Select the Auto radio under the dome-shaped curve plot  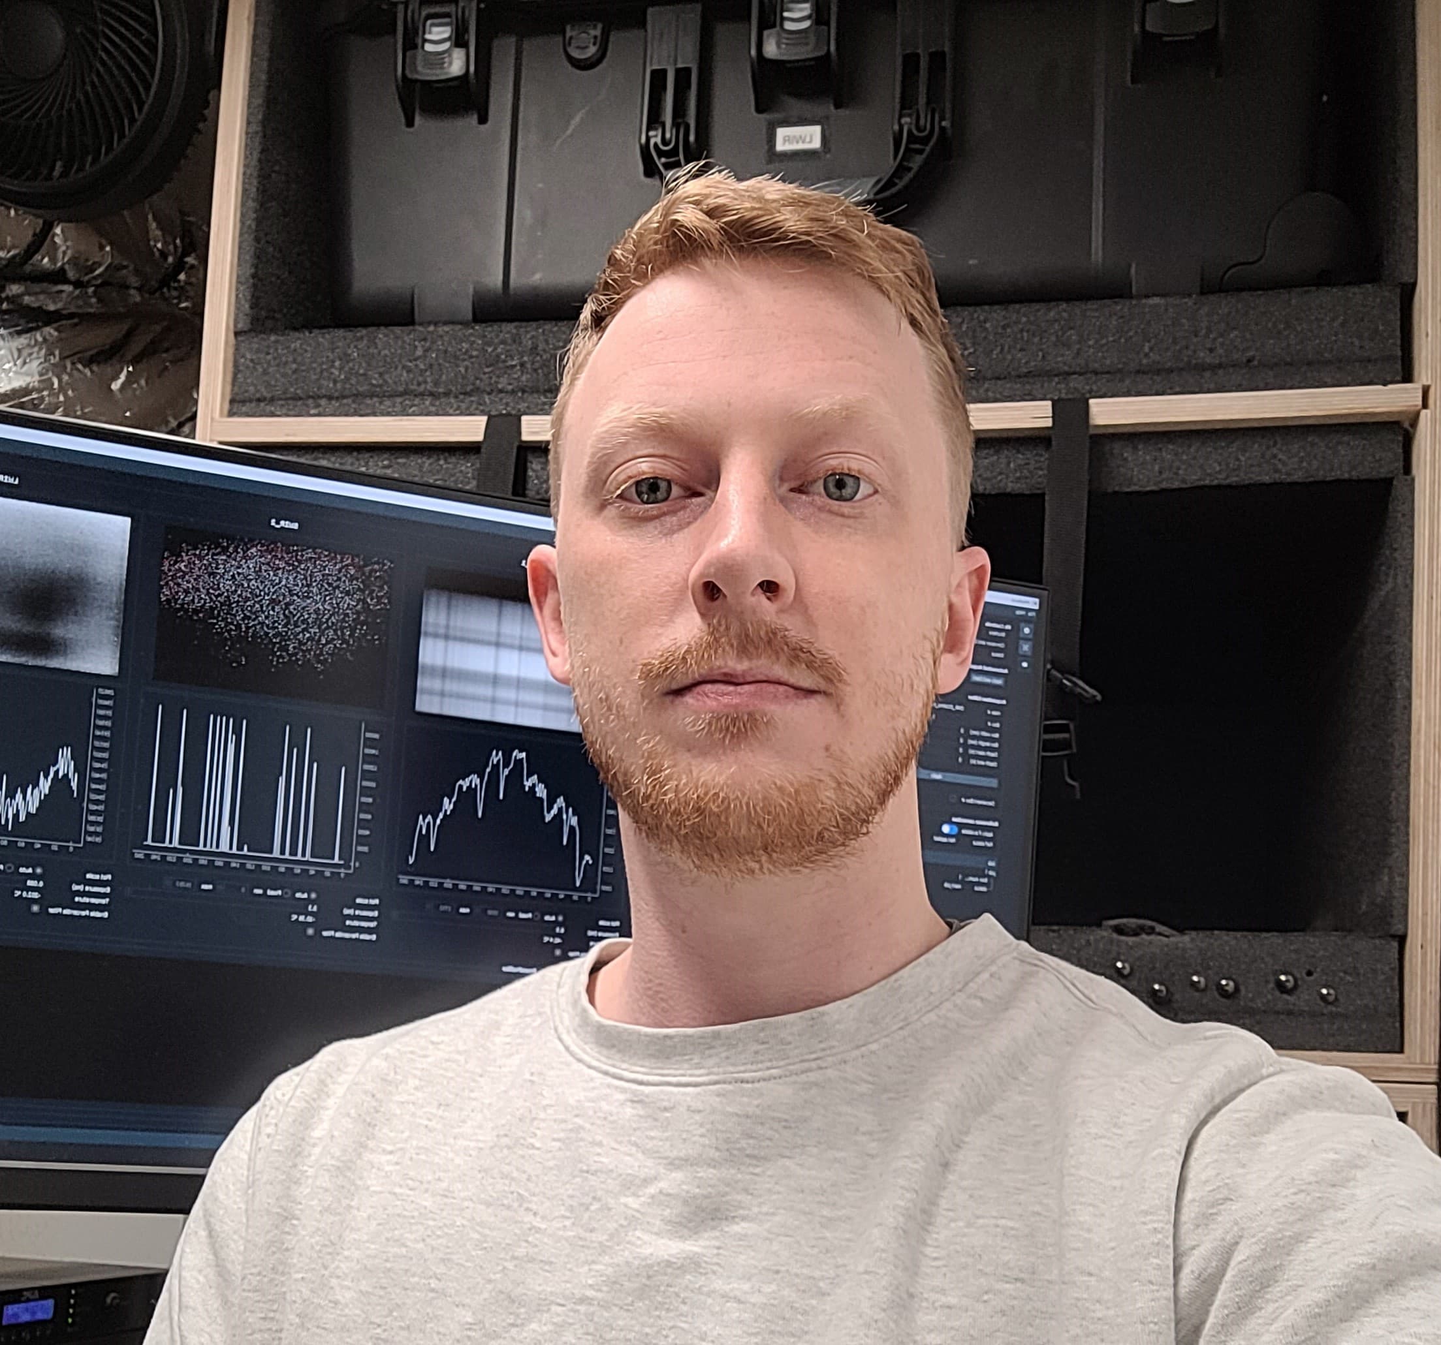click(560, 918)
